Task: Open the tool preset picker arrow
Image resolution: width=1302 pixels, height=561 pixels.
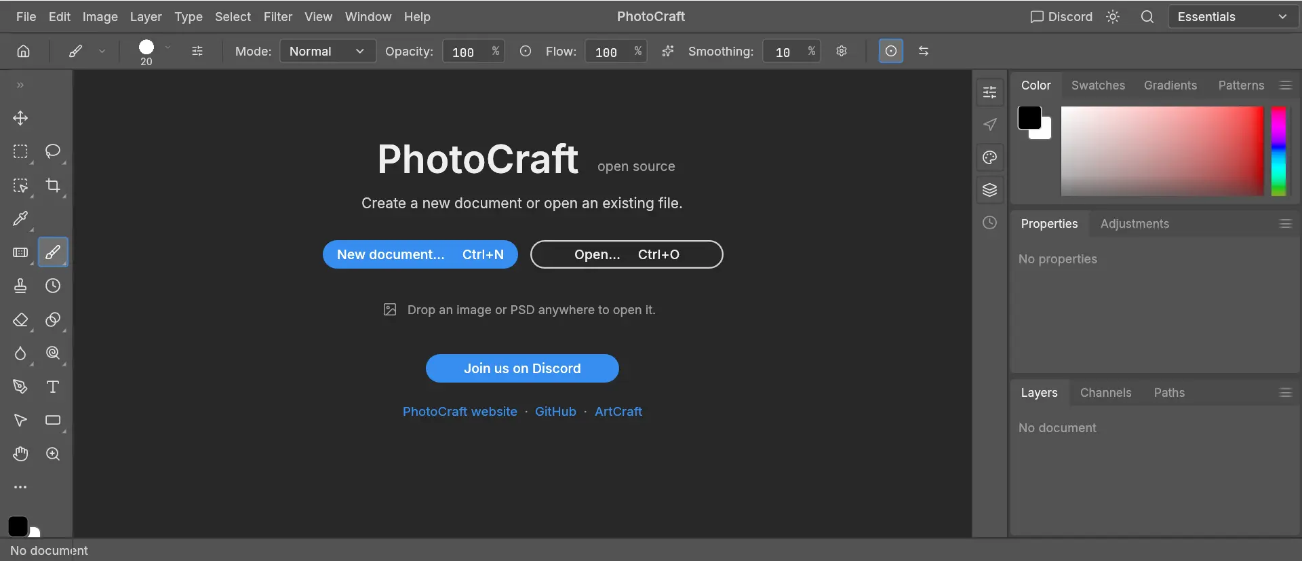Action: coord(102,51)
